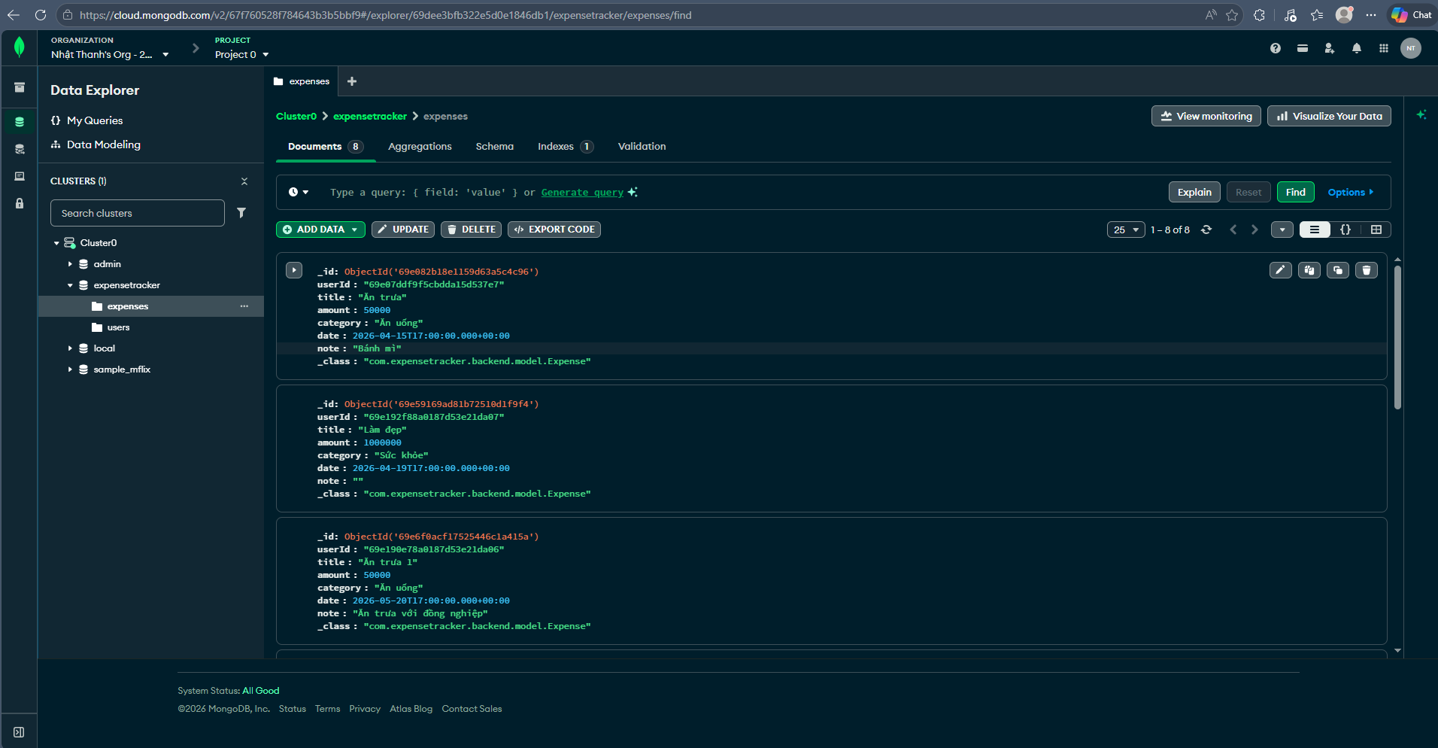Viewport: 1438px width, 748px height.
Task: Select the expenses workspace tab
Action: pyautogui.click(x=302, y=81)
